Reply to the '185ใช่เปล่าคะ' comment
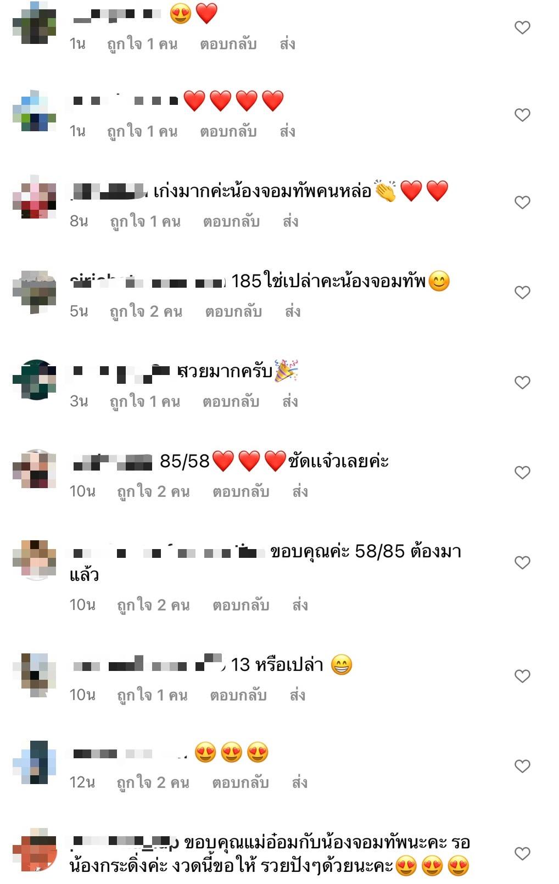This screenshot has height=884, width=559. click(233, 311)
